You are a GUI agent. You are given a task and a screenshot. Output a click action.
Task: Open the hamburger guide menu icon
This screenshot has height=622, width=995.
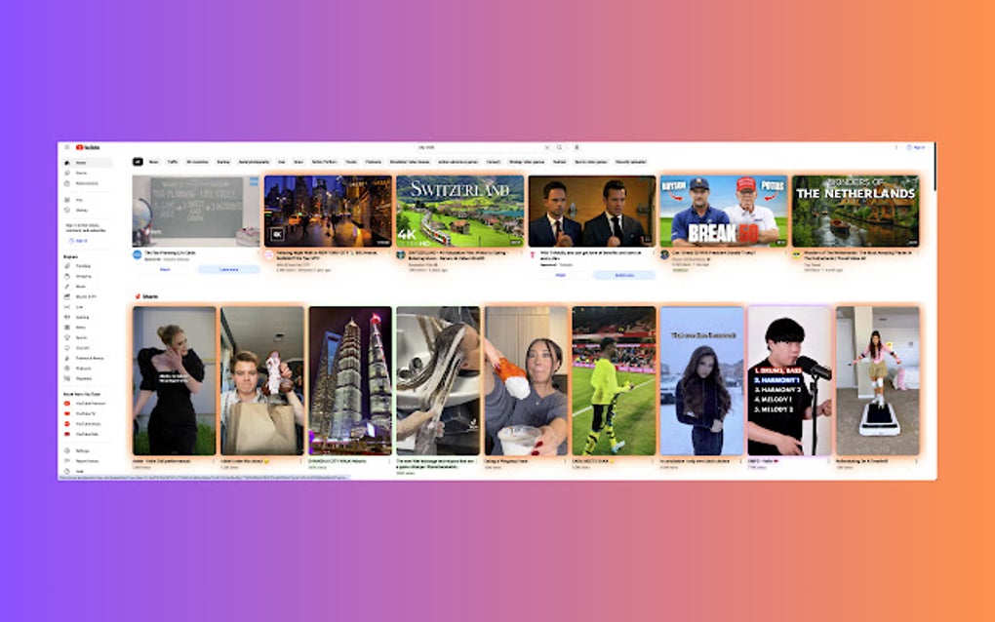[67, 147]
